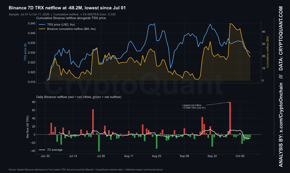
Task: Click the blue TRX price legend line
Action: point(42,25)
